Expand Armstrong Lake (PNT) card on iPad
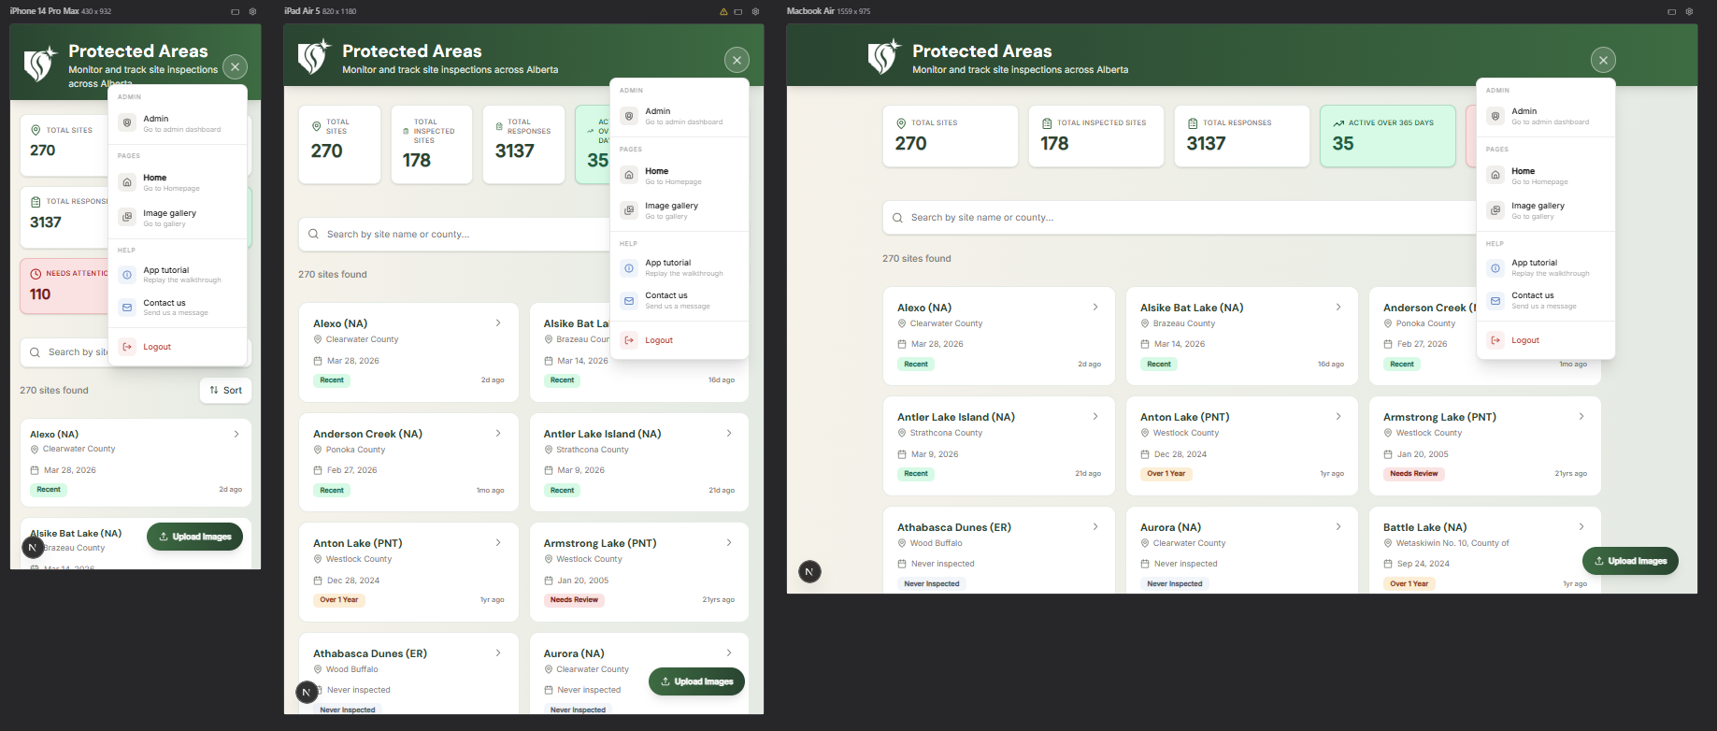The image size is (1717, 731). point(729,542)
